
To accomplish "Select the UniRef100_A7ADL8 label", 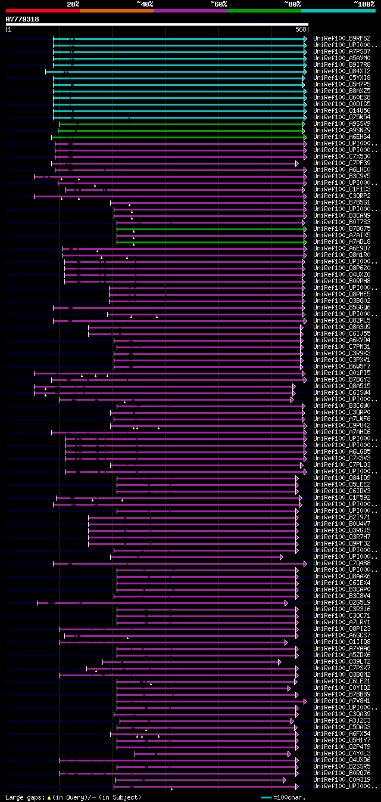I will [x=342, y=242].
